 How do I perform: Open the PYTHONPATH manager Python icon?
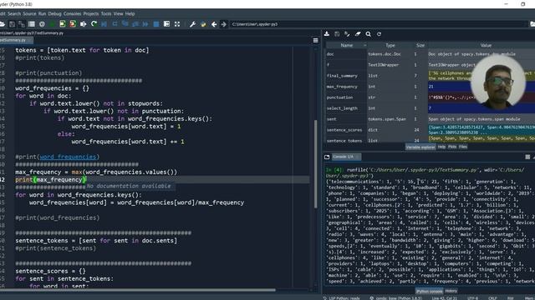coord(203,24)
